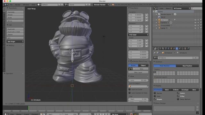Viewport: 205px width, 115px height.
Task: Switch display to Wire bones
Action: coord(194,90)
